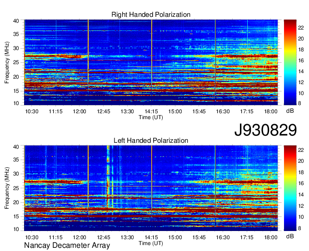Viewport: 309px width, 251px height.
Task: Click the "14" value on the lower color bar
Action: [301, 195]
